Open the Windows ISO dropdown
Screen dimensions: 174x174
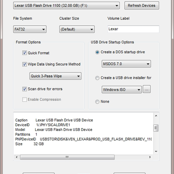122,89
